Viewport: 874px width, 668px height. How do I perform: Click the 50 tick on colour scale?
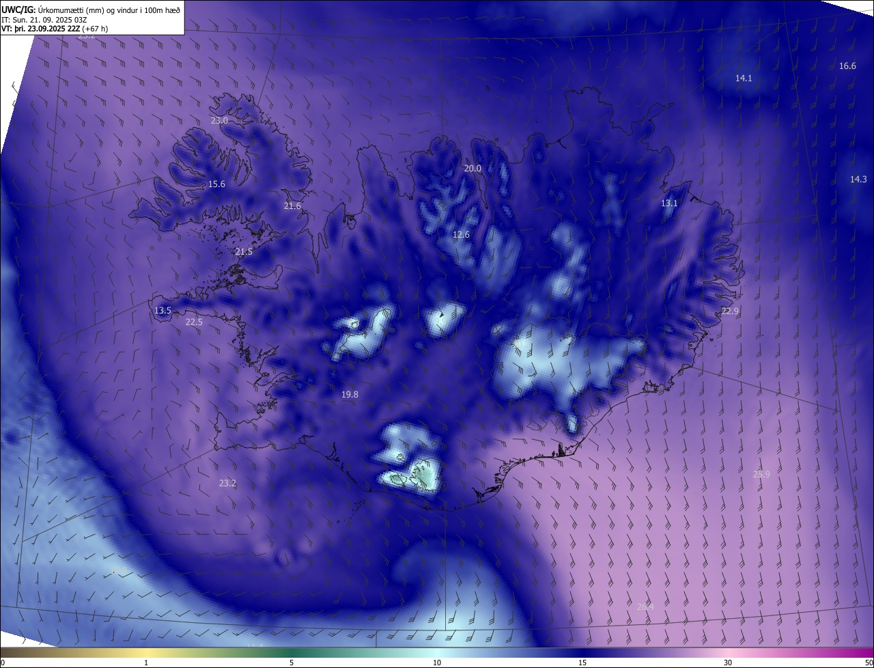[x=869, y=663]
